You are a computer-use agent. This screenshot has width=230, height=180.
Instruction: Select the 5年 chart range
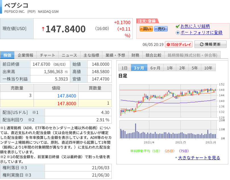[x=195, y=68]
